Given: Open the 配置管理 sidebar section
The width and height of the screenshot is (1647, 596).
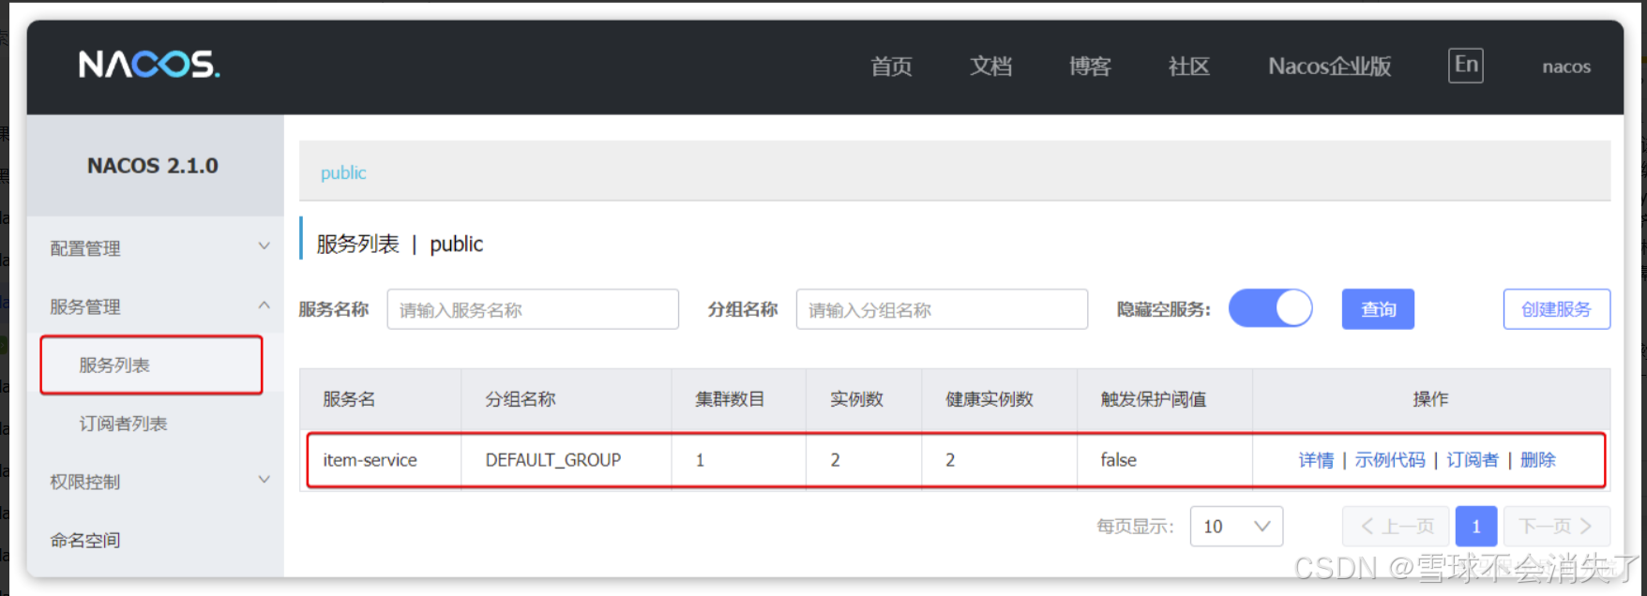Looking at the screenshot, I should (x=85, y=248).
